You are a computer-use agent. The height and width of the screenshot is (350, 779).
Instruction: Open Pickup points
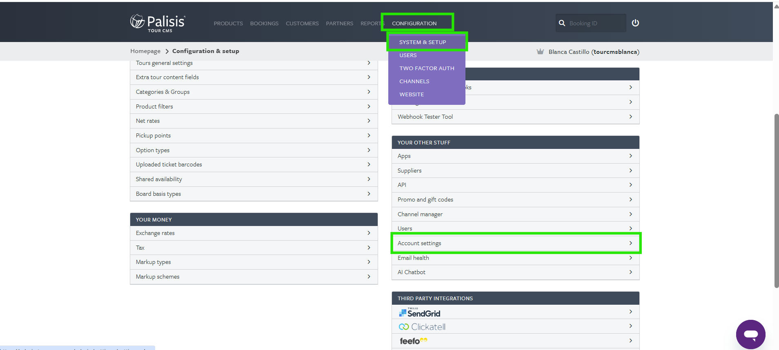tap(254, 136)
